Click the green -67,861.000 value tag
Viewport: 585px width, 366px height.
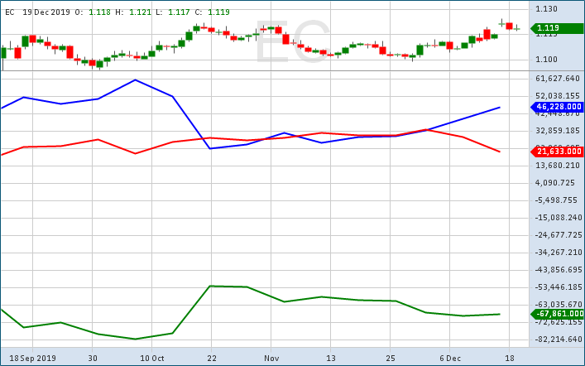point(558,314)
